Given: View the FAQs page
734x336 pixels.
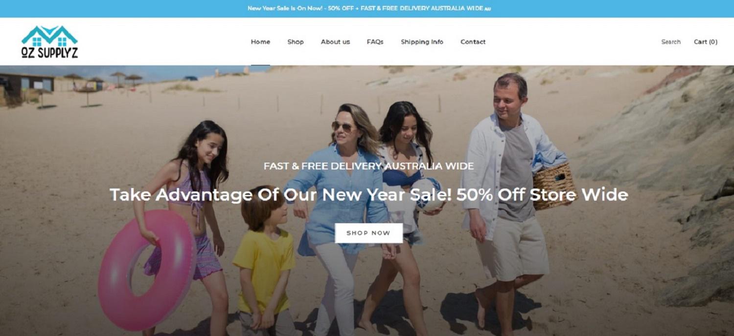Looking at the screenshot, I should click(375, 42).
